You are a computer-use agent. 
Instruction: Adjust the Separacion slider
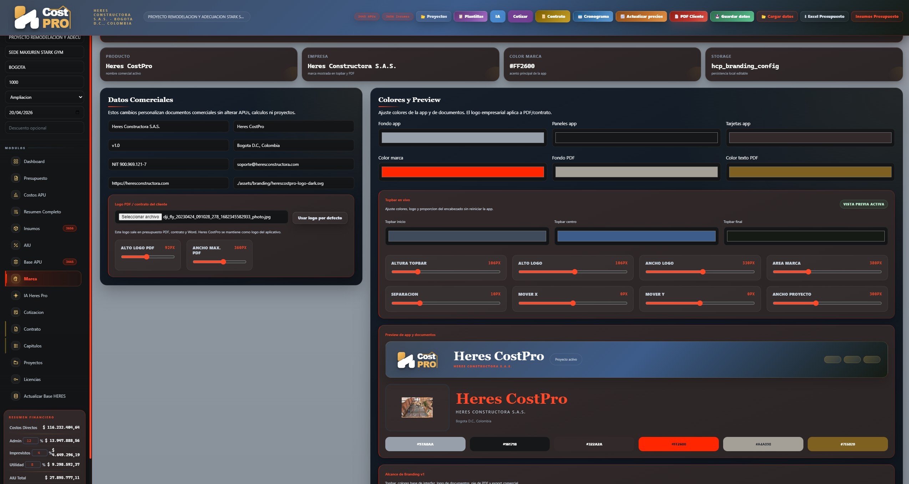pos(446,303)
